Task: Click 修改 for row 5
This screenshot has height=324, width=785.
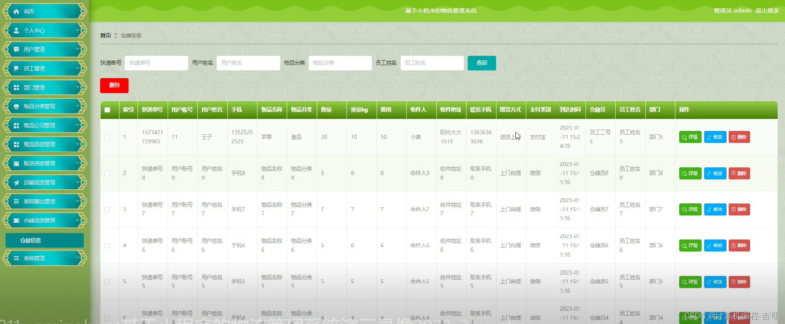Action: click(715, 282)
